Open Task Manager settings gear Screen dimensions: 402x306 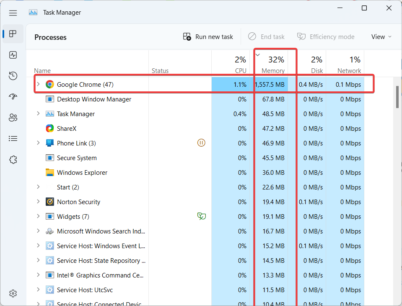point(13,293)
